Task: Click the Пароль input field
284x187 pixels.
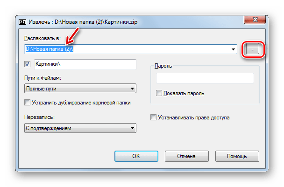Action: [205, 78]
